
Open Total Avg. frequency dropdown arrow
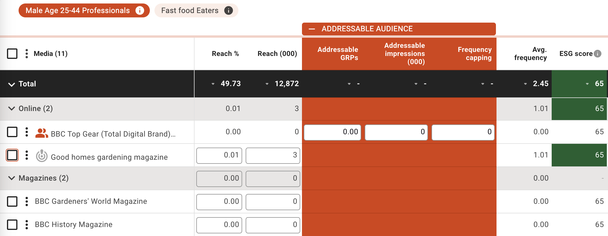click(x=525, y=84)
